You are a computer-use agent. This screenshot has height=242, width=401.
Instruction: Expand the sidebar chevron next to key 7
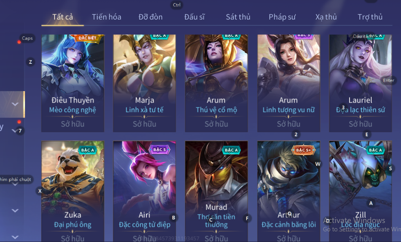click(x=14, y=131)
